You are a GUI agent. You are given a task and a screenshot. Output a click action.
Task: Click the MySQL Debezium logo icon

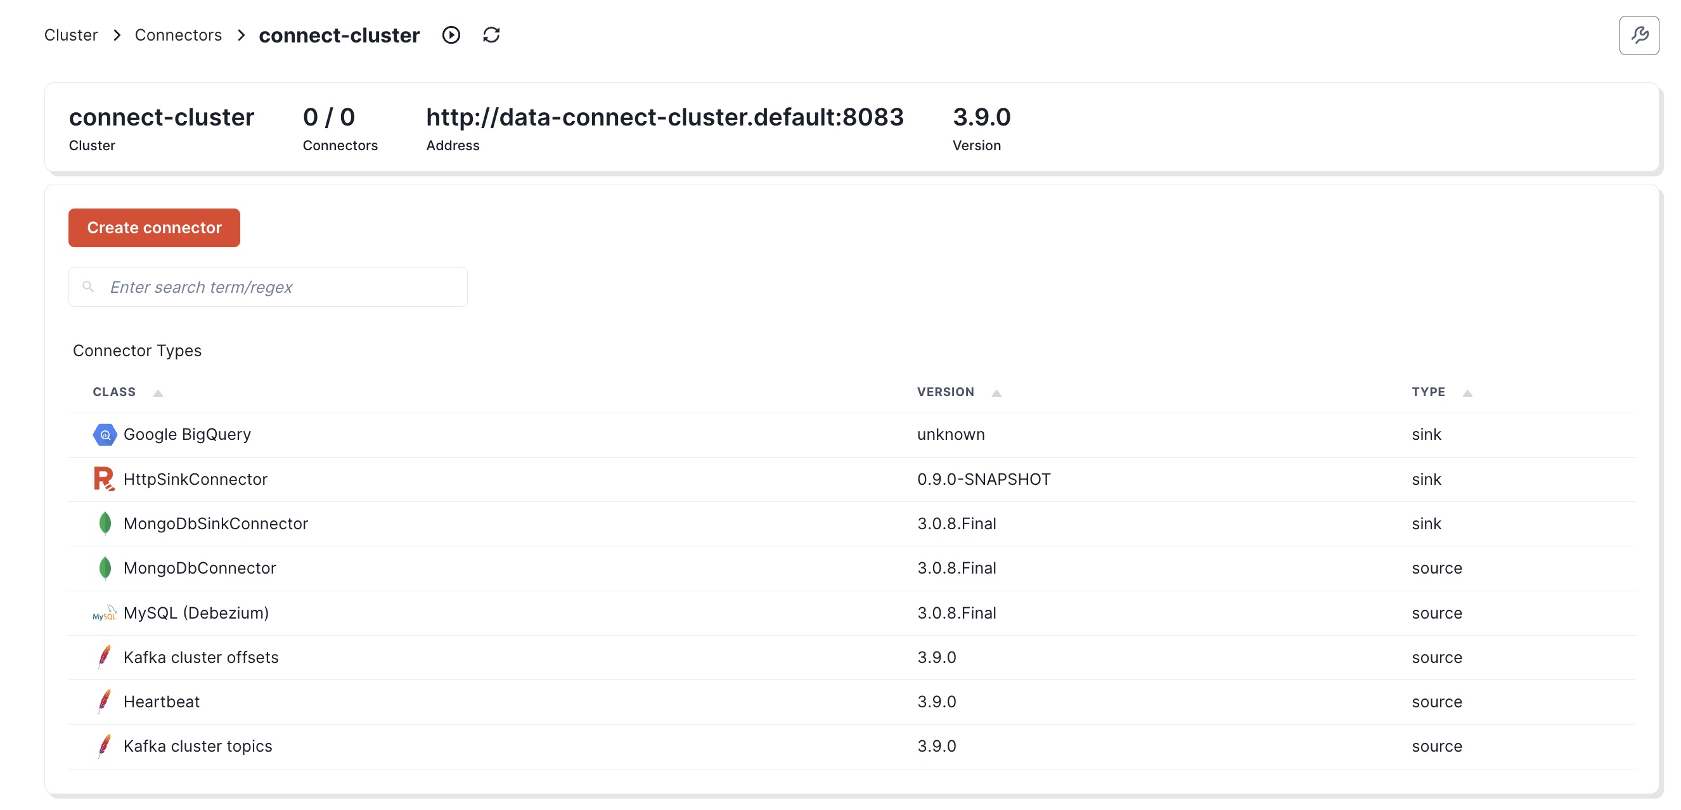(105, 613)
